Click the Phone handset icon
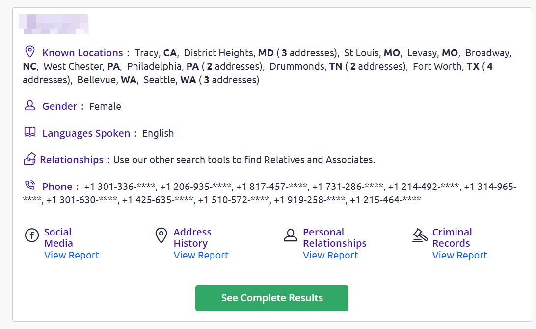This screenshot has width=536, height=329. click(30, 185)
